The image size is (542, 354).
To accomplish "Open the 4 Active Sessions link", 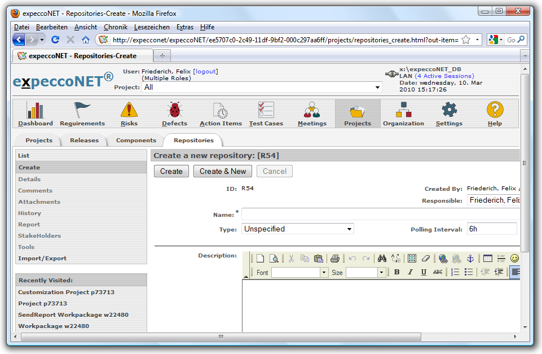I will tap(444, 76).
